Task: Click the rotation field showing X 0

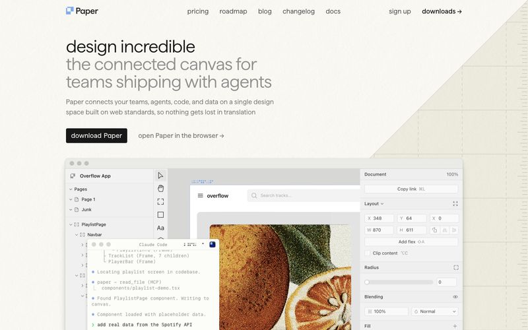Action: [x=444, y=218]
